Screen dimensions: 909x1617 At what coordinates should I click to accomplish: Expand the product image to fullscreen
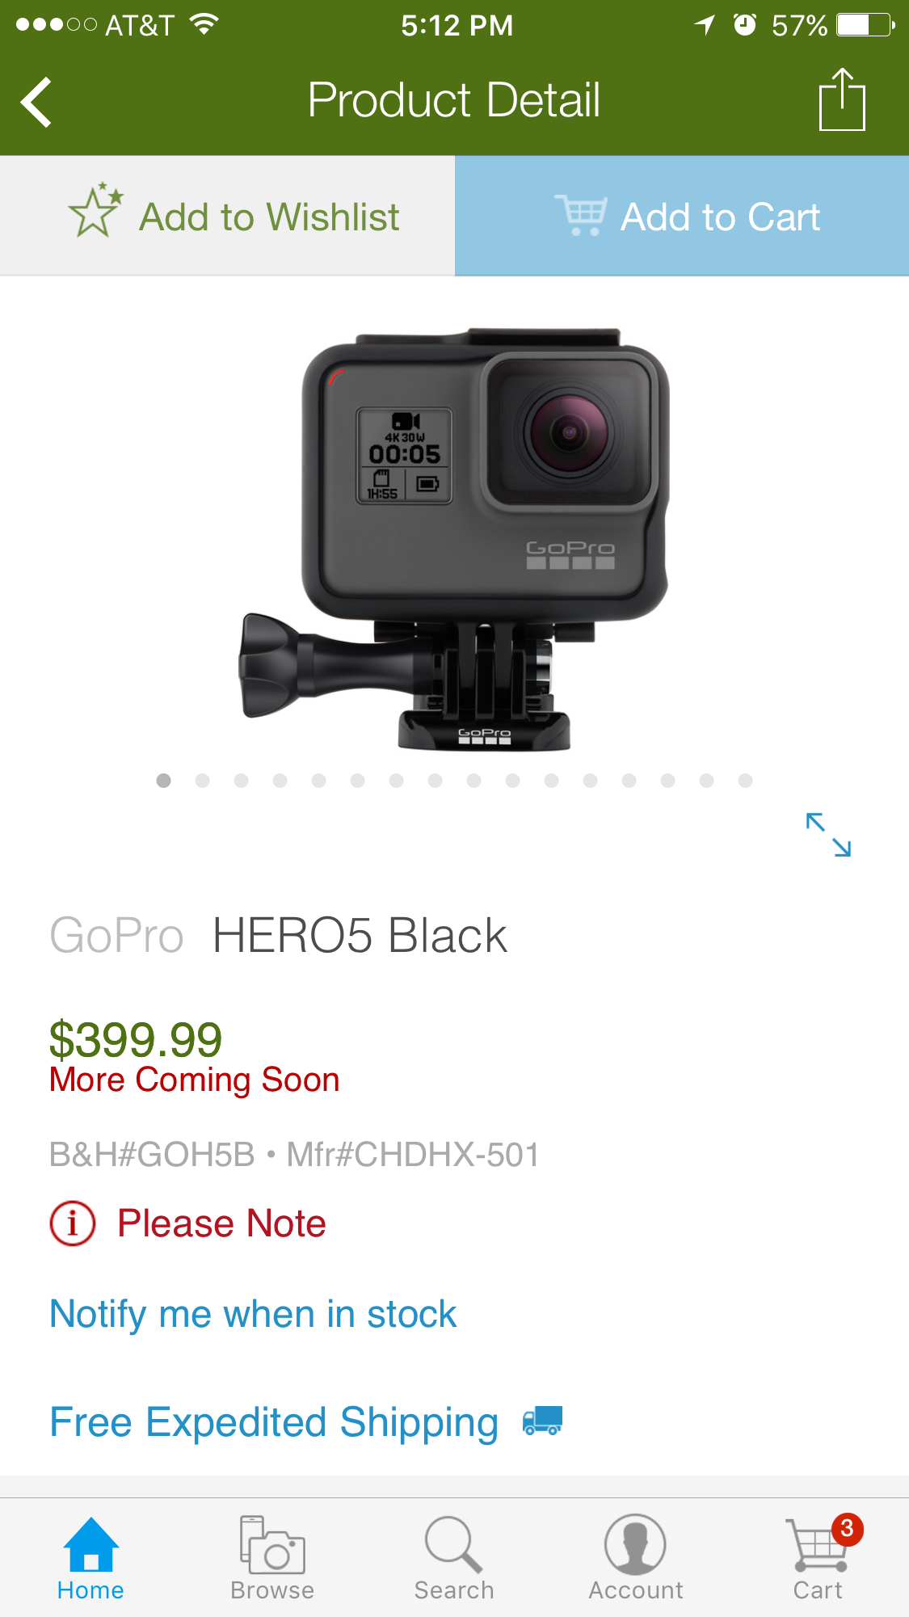pyautogui.click(x=829, y=834)
